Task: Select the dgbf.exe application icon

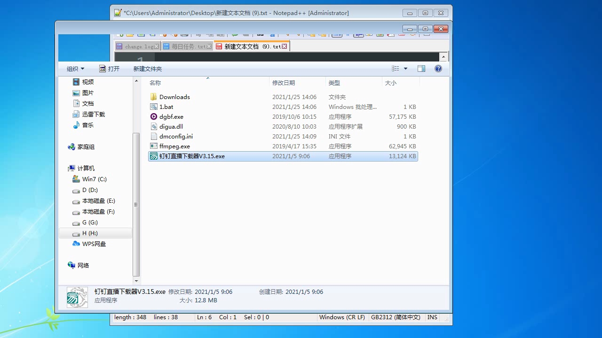Action: (x=154, y=116)
